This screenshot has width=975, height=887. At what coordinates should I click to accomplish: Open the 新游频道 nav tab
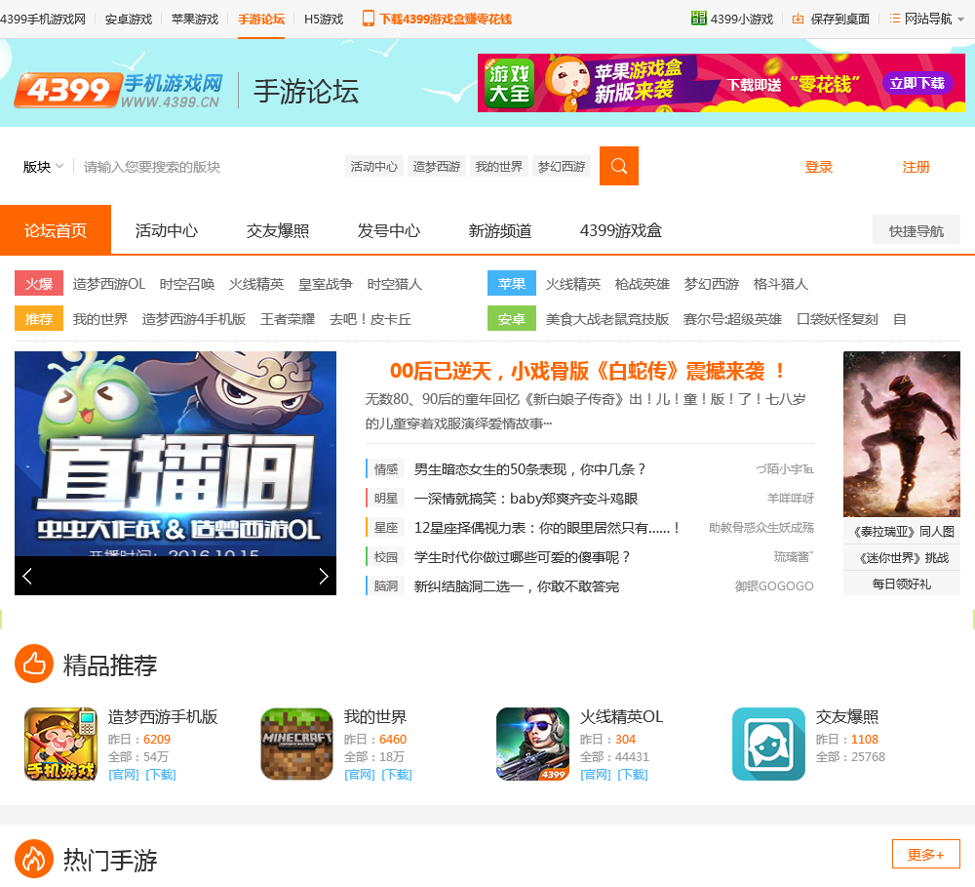tap(500, 231)
